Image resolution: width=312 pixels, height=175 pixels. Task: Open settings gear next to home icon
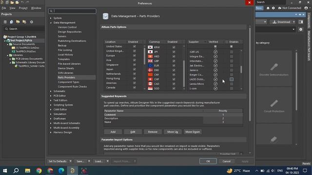coord(273,8)
